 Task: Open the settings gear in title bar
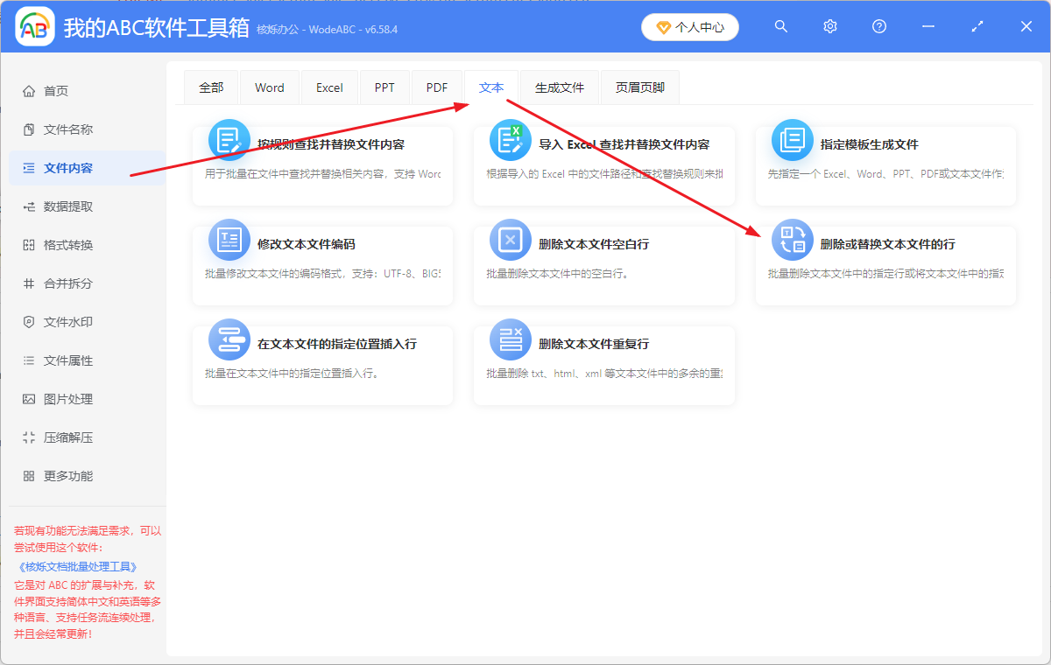[829, 26]
